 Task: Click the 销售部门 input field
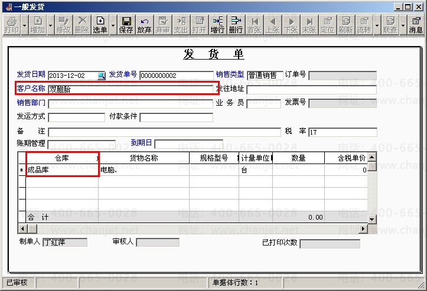[x=131, y=104]
